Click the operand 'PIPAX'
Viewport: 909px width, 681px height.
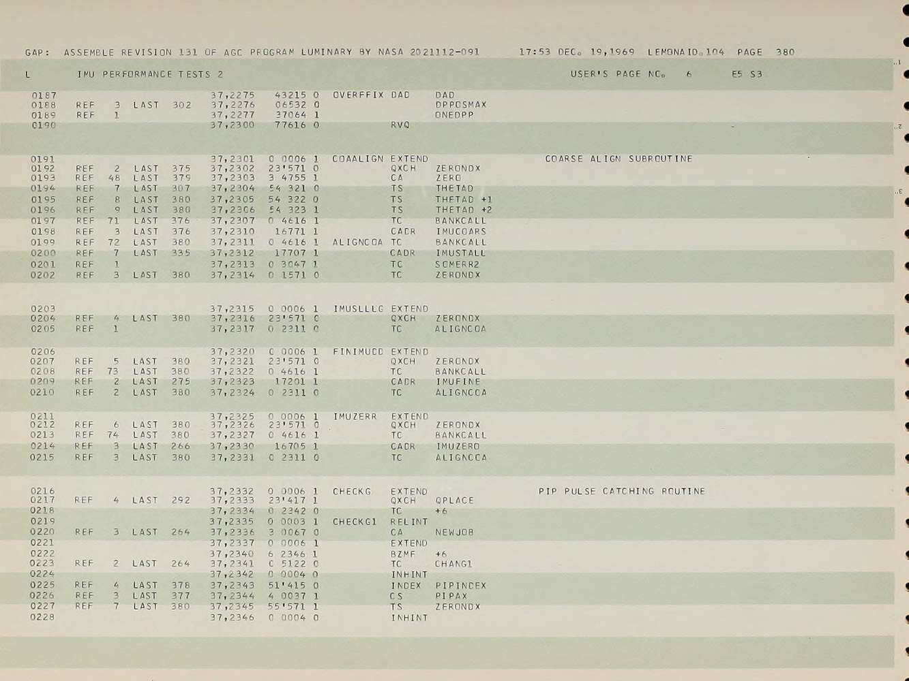point(451,596)
